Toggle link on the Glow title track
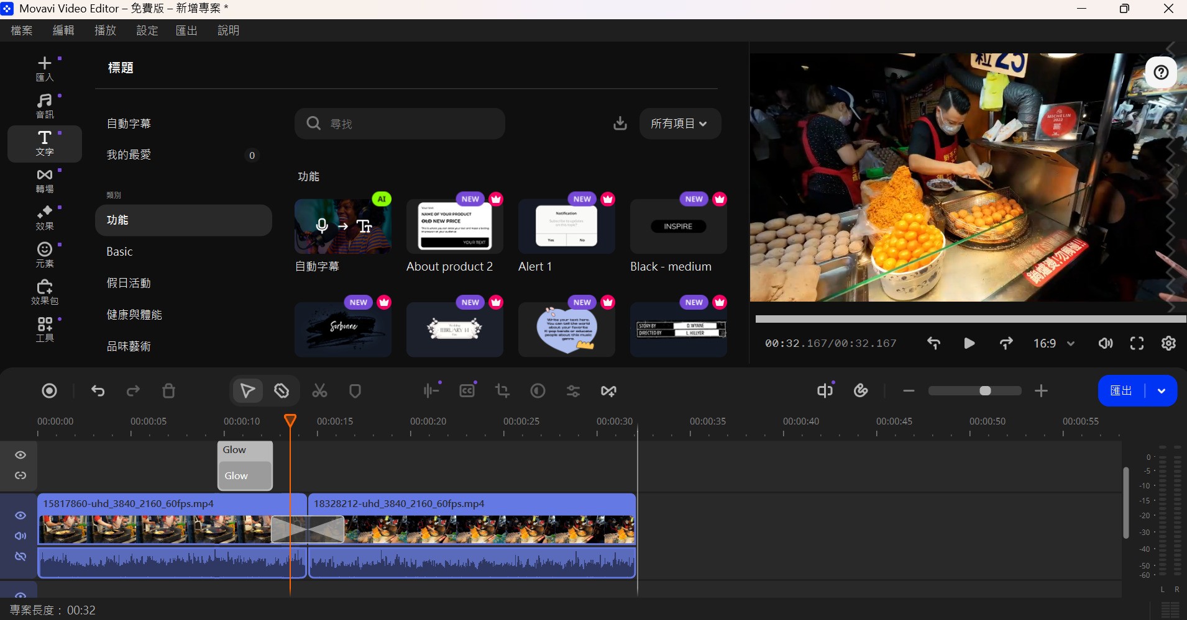Viewport: 1187px width, 620px height. (x=21, y=475)
